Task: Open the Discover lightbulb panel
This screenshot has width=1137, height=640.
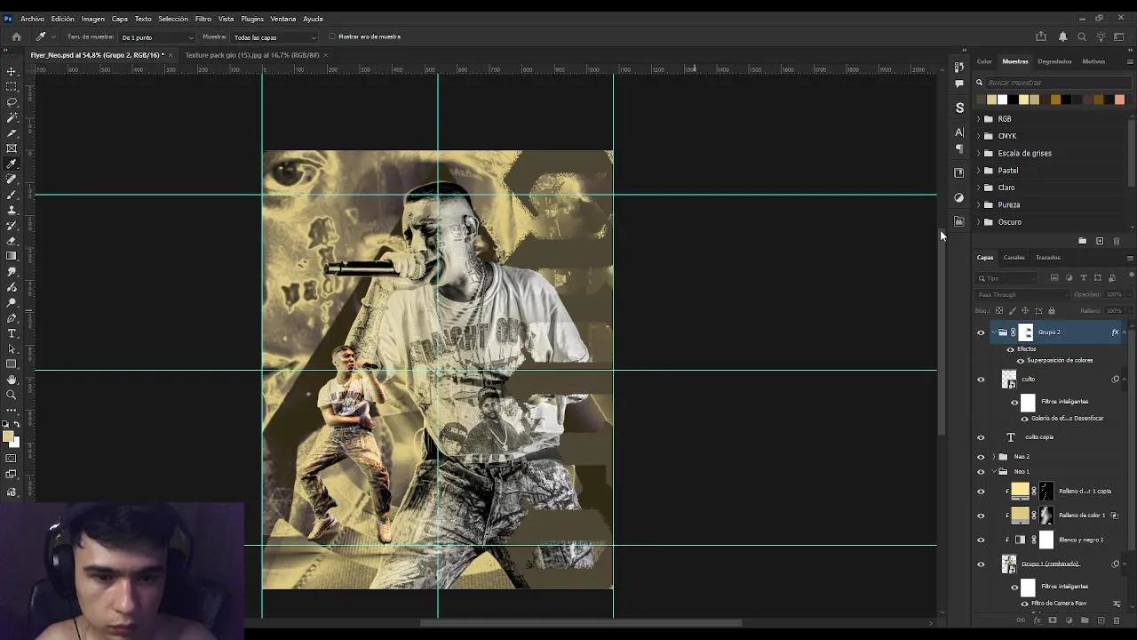Action: (1101, 36)
